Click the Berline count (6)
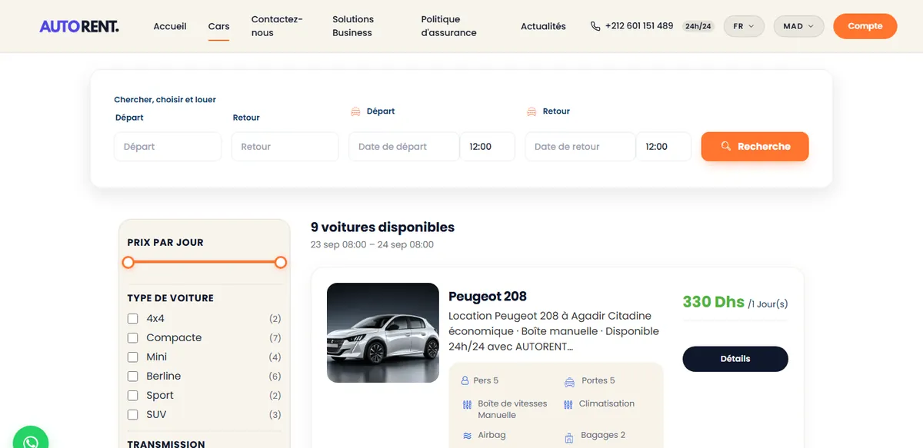The height and width of the screenshot is (448, 923). (x=275, y=377)
